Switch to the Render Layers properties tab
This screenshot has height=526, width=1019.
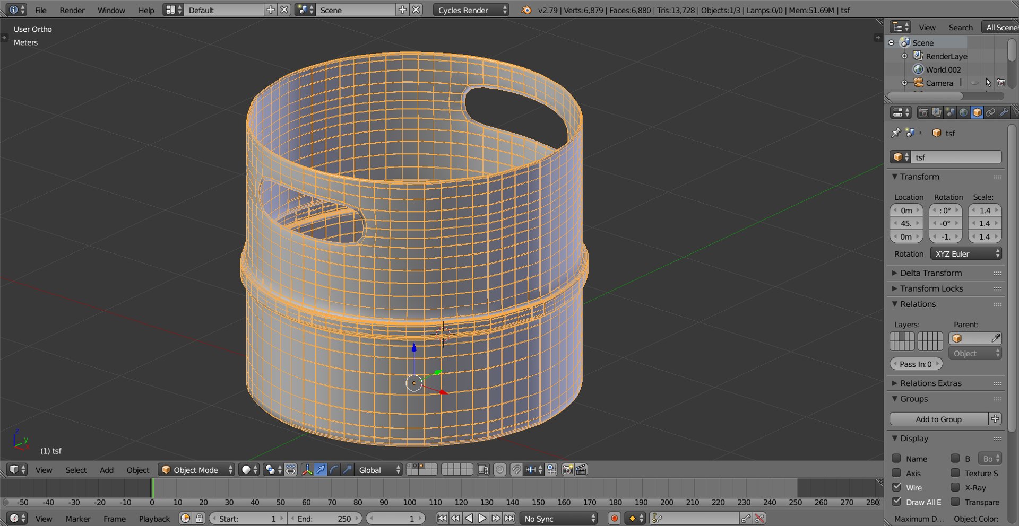pyautogui.click(x=937, y=112)
